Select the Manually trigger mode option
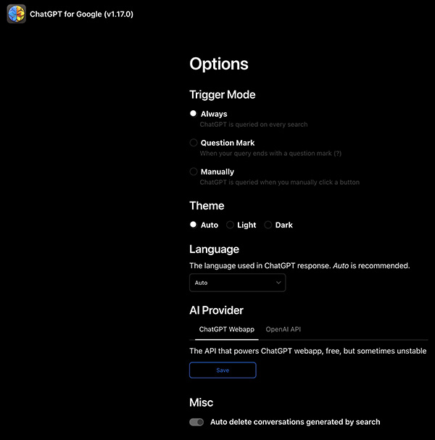 (x=194, y=172)
